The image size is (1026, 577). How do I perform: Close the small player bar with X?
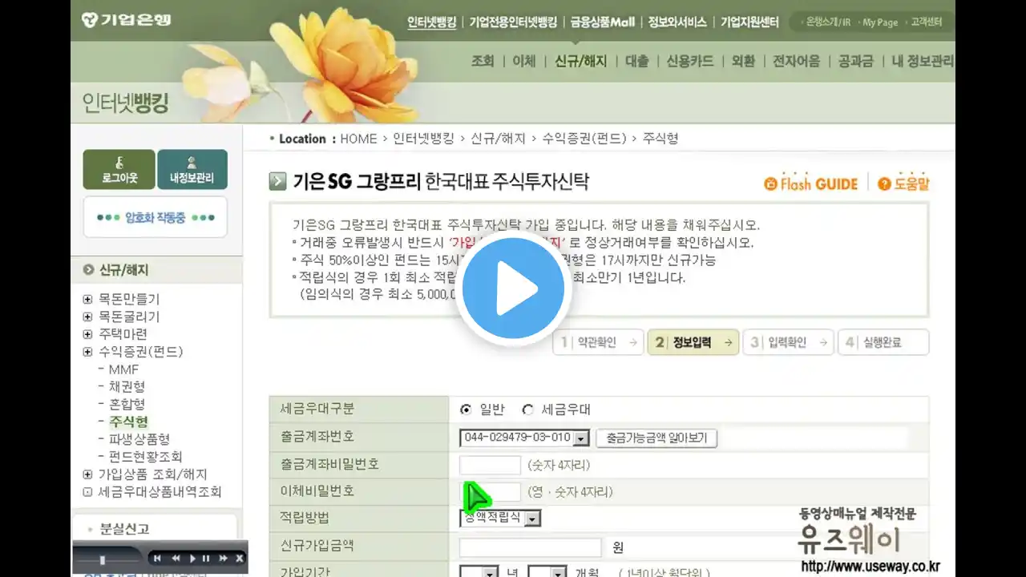click(x=239, y=559)
